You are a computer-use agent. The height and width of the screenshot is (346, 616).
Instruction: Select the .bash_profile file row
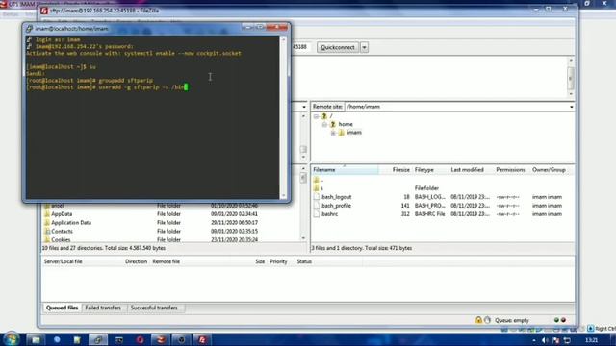click(443, 206)
